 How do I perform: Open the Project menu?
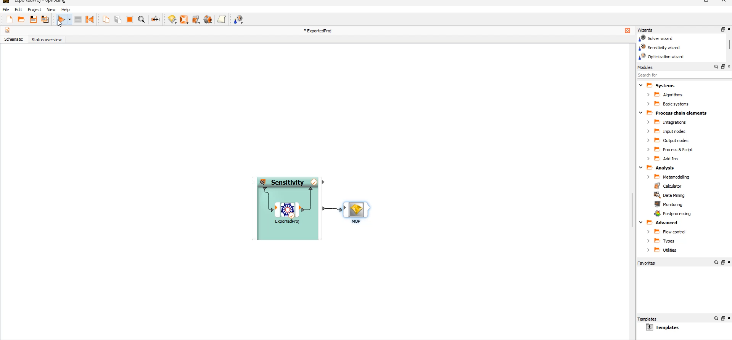(34, 10)
